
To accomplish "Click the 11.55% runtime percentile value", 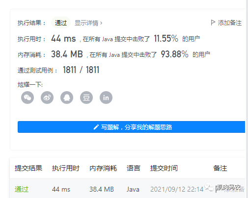I will (x=166, y=39).
